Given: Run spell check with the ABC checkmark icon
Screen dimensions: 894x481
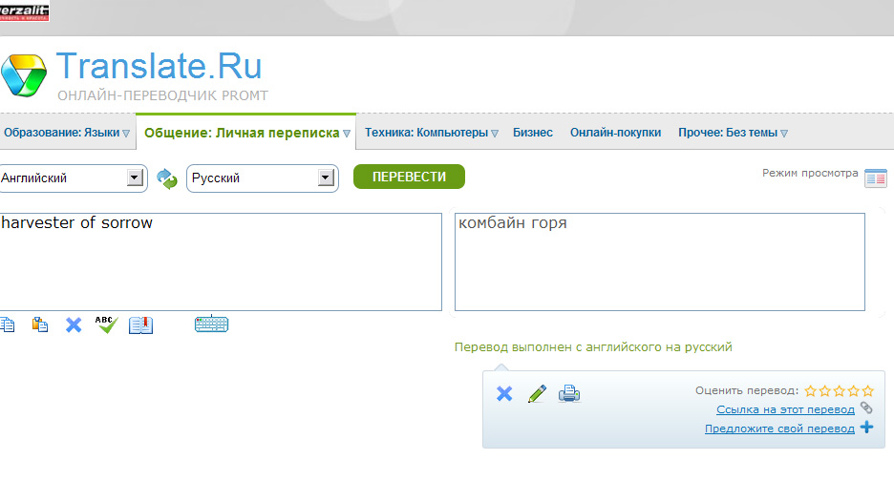Looking at the screenshot, I should point(107,324).
